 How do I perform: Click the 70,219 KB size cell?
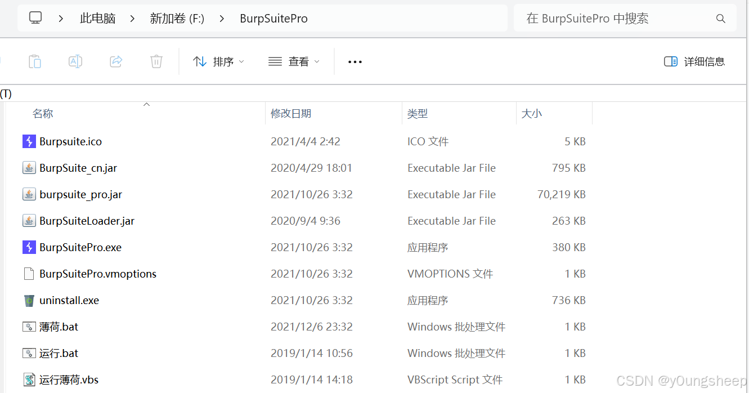pyautogui.click(x=562, y=194)
